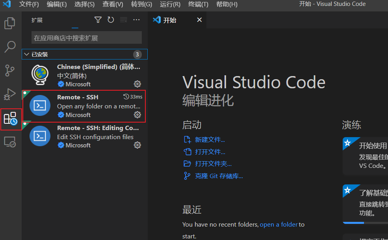388x240 pixels.
Task: Open the 帮助(H) menu
Action: (x=226, y=4)
